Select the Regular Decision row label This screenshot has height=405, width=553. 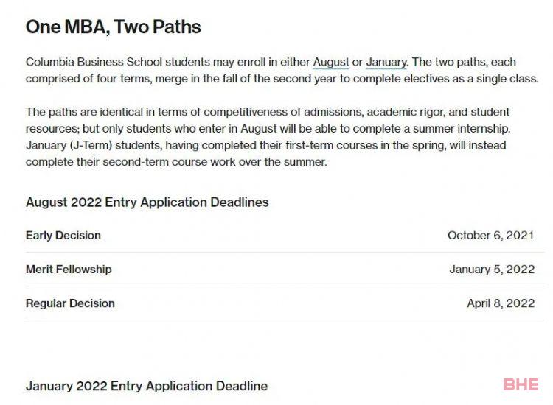(x=70, y=303)
